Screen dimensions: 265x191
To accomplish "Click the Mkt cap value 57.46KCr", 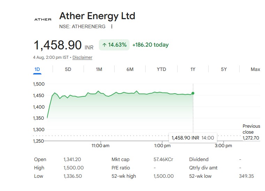I will coord(163,159).
